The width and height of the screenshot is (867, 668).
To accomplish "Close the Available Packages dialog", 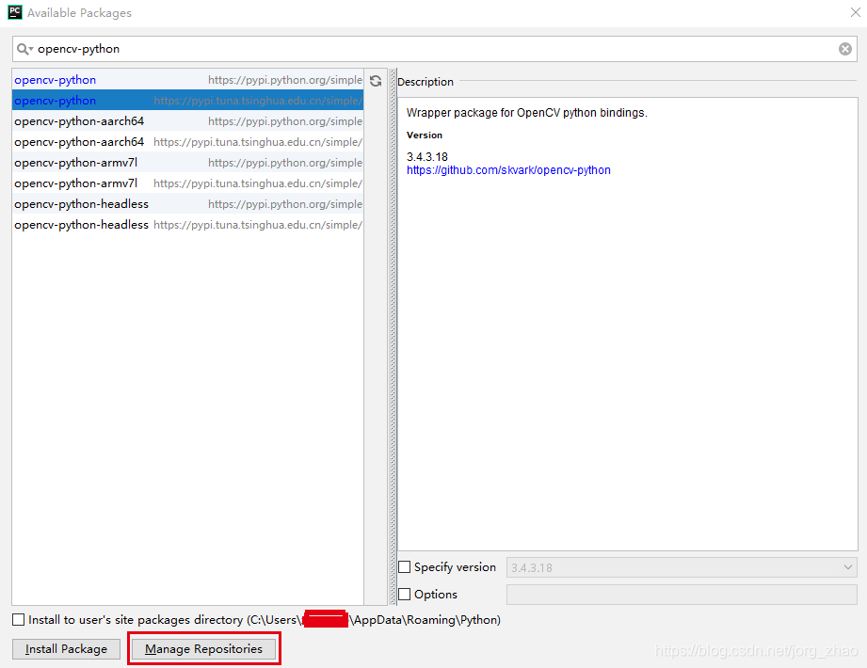I will point(855,12).
